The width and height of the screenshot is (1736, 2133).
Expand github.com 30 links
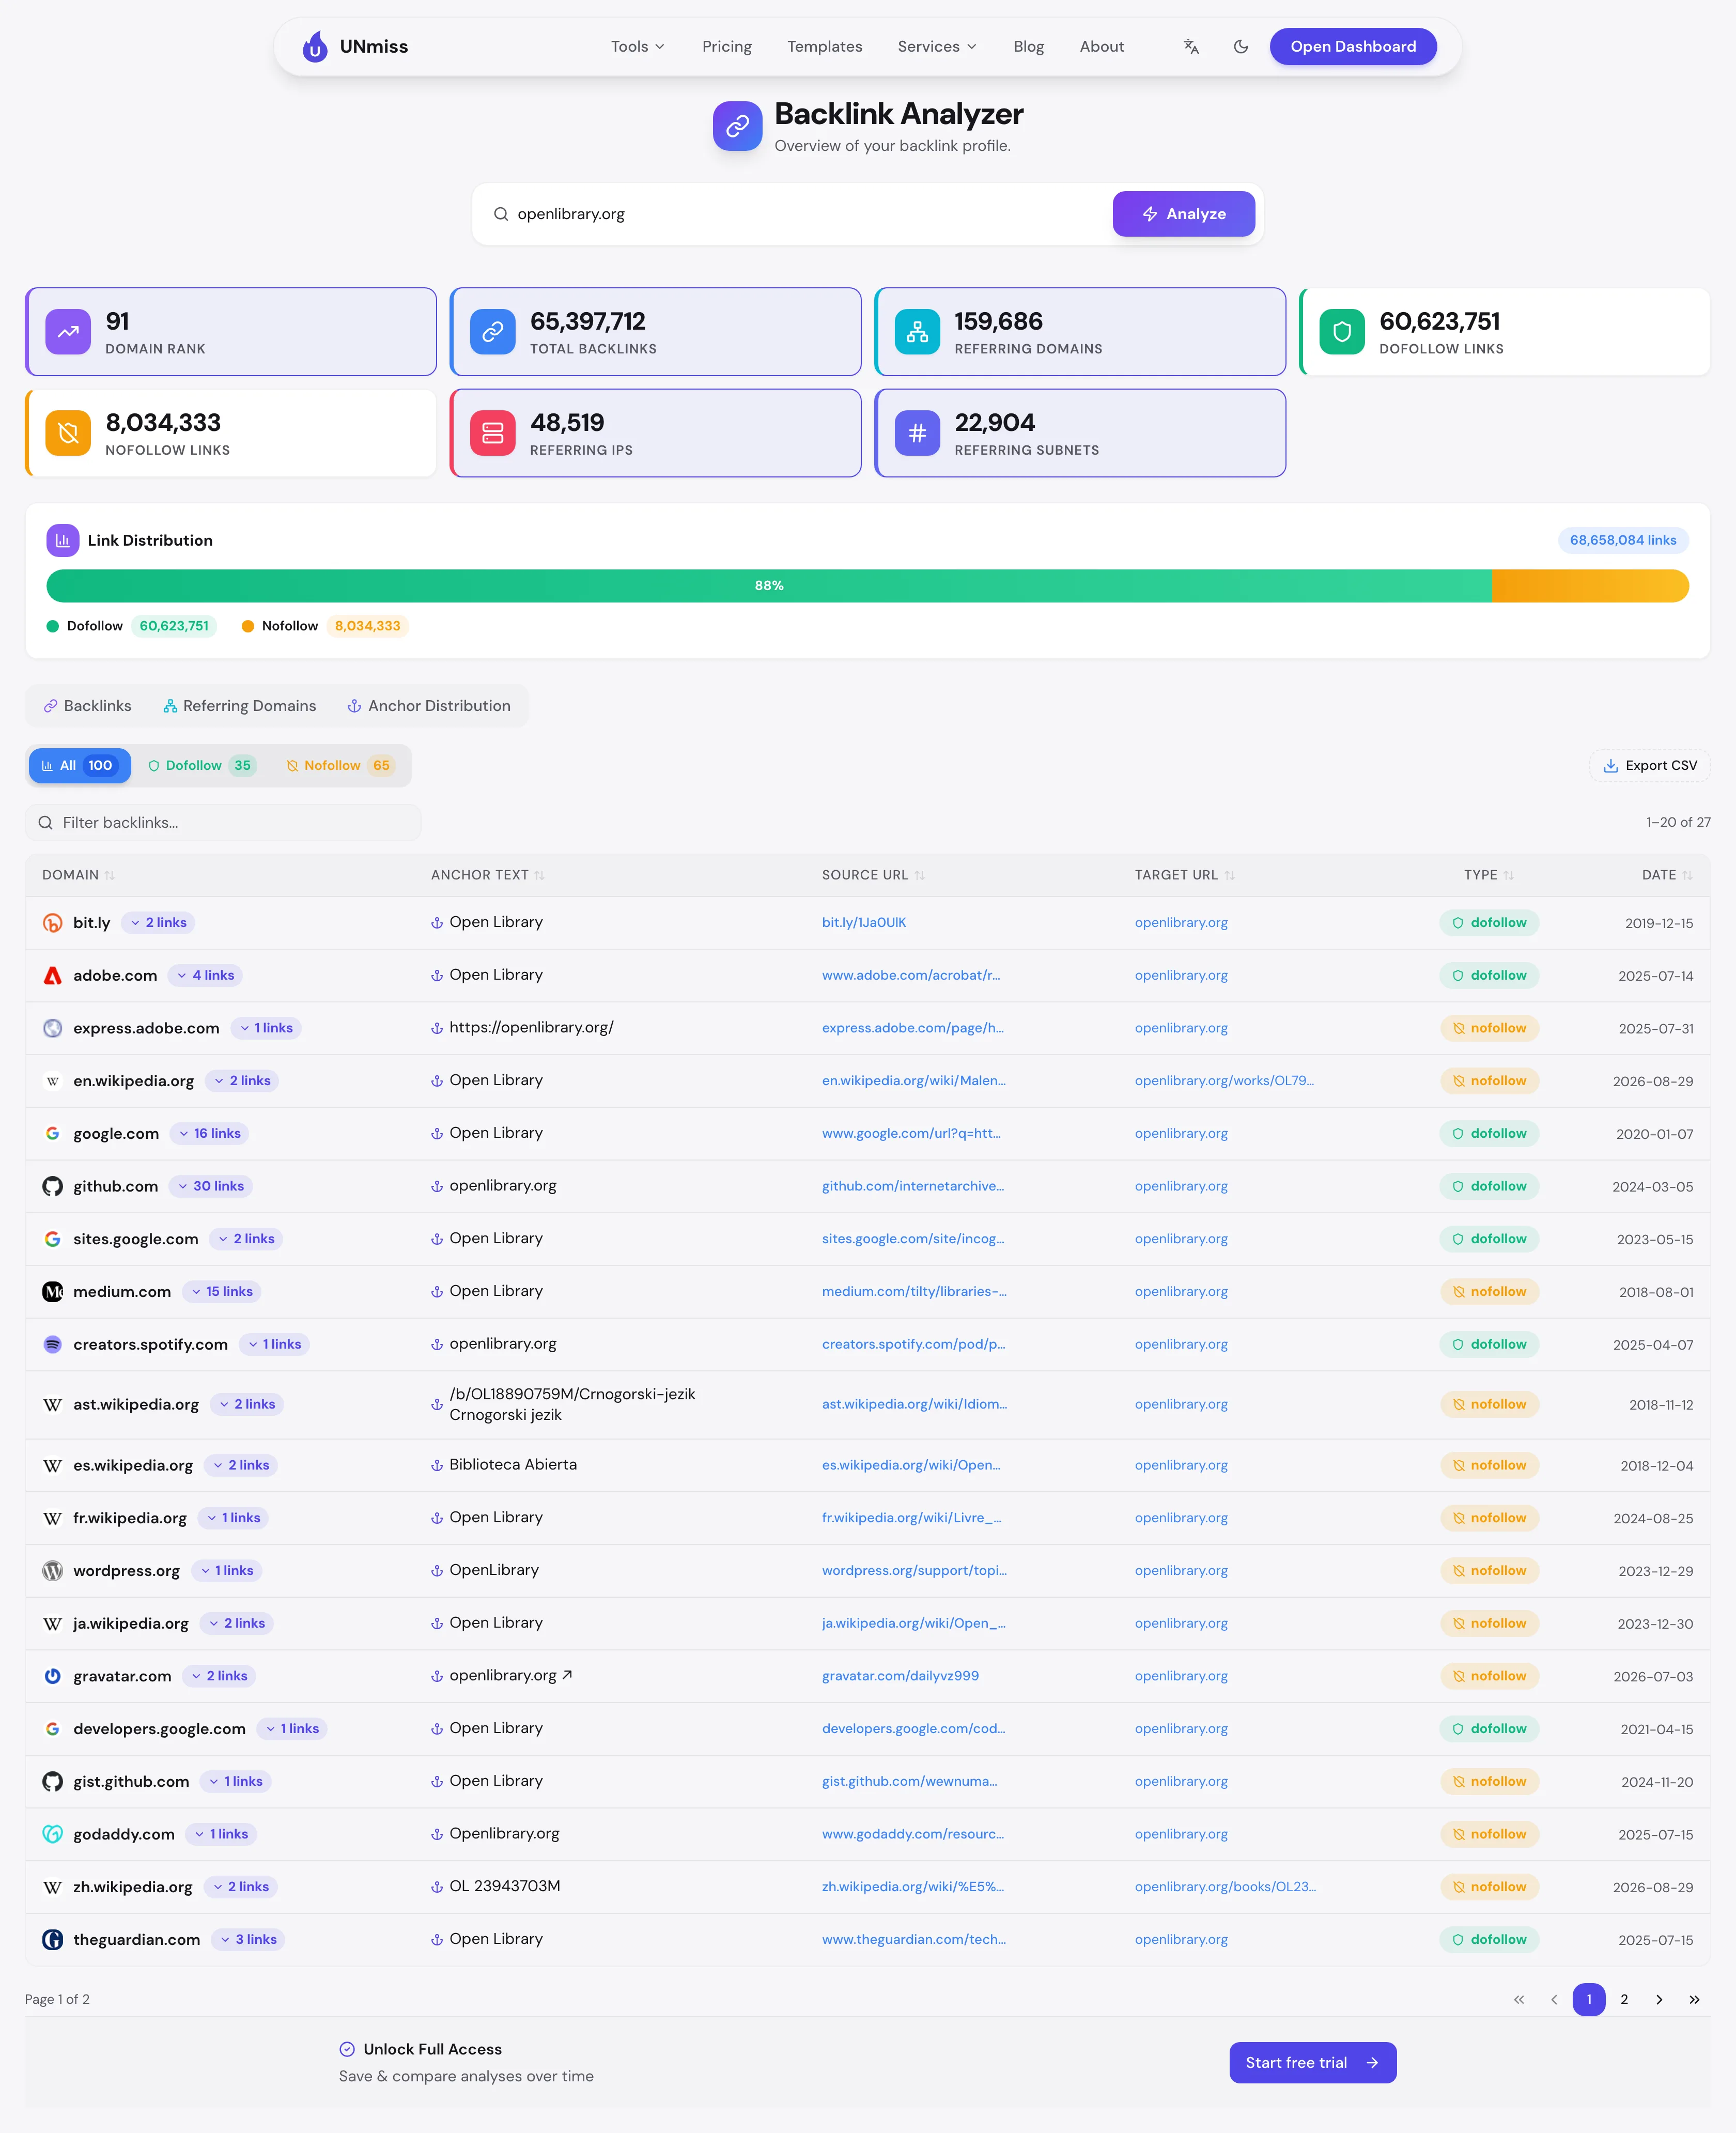click(x=211, y=1186)
